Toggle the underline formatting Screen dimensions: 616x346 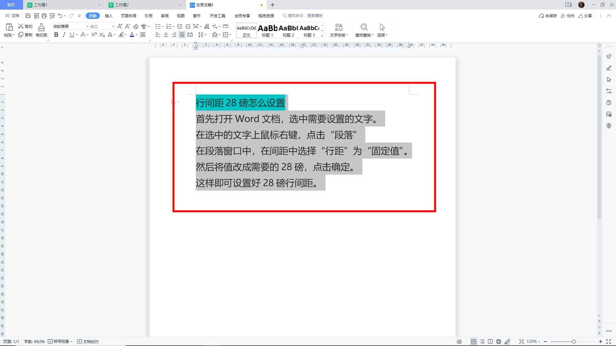71,35
